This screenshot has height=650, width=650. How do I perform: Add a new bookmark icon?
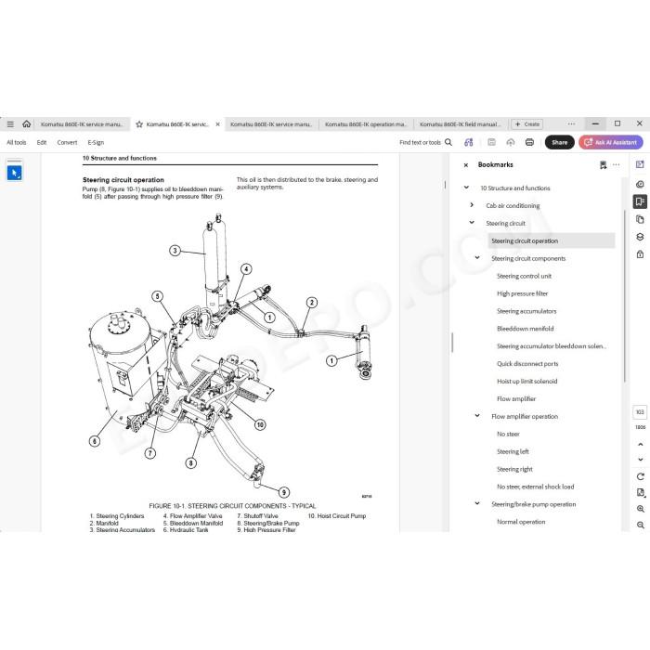pos(604,165)
